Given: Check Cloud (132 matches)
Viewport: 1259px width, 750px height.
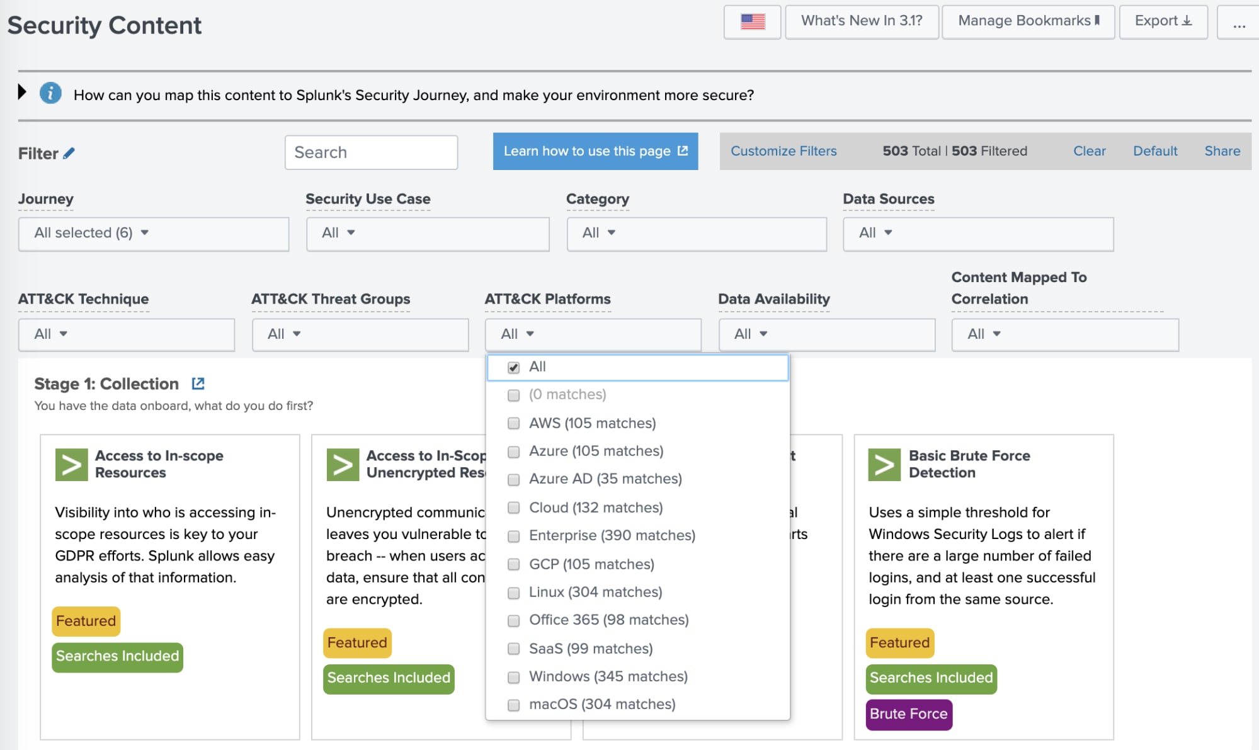Looking at the screenshot, I should point(513,508).
